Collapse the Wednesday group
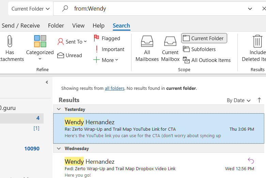Viewport: 266px width, 178px height. (x=59, y=148)
